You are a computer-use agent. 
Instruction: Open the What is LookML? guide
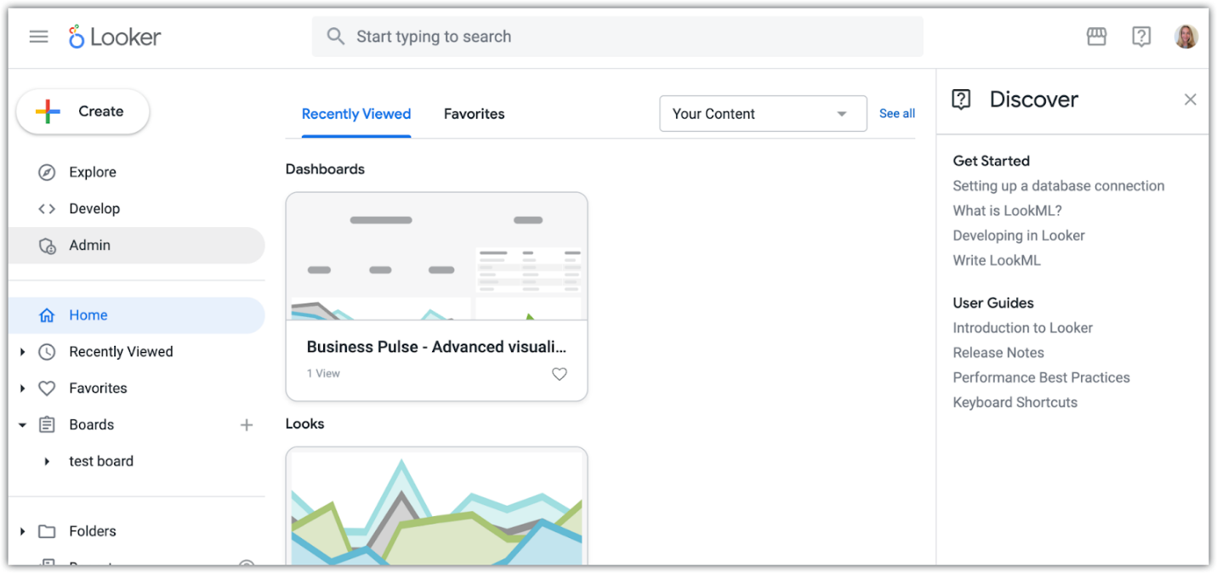1007,210
